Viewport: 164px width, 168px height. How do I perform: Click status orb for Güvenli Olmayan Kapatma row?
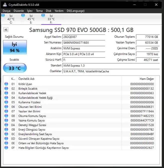click(x=6, y=139)
